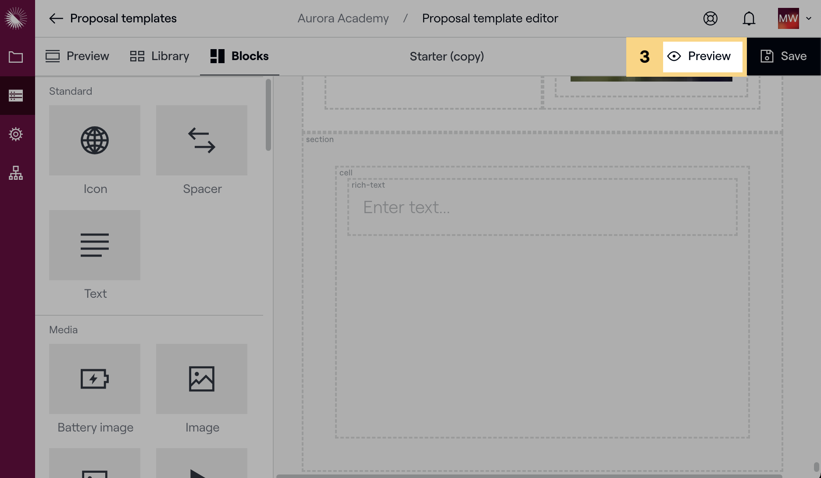Save the Starter (copy) template
Viewport: 821px width, 478px height.
click(784, 56)
